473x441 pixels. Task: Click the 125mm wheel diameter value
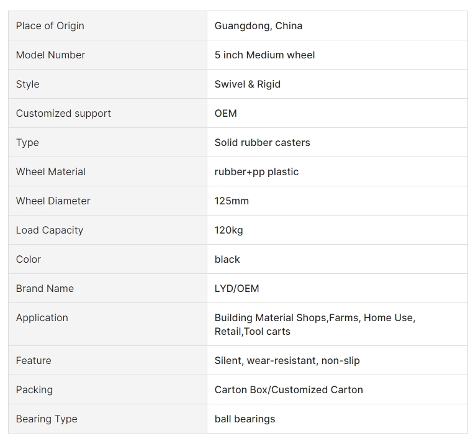(x=232, y=201)
